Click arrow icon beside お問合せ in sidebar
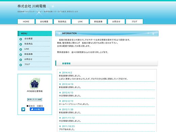The image size is (176, 132). pos(21,60)
